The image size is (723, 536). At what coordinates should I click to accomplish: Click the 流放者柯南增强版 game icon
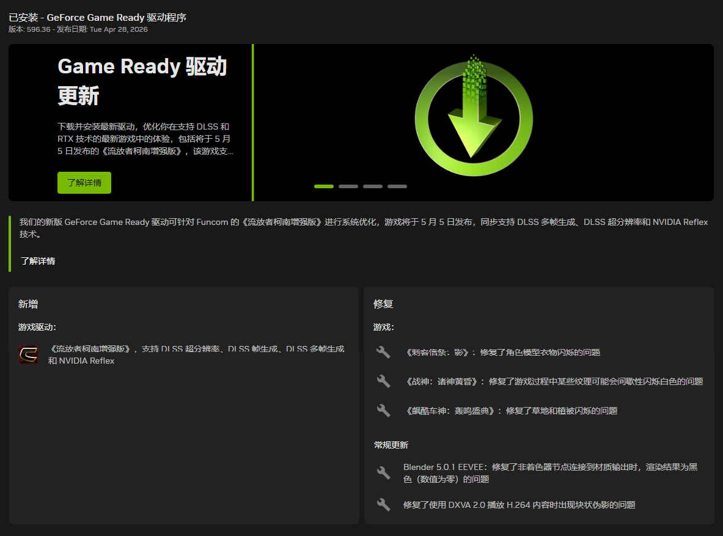click(28, 354)
